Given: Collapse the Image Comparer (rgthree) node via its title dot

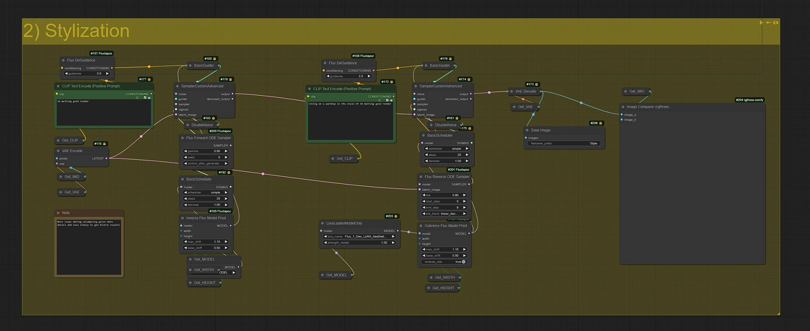Looking at the screenshot, I should pyautogui.click(x=623, y=107).
